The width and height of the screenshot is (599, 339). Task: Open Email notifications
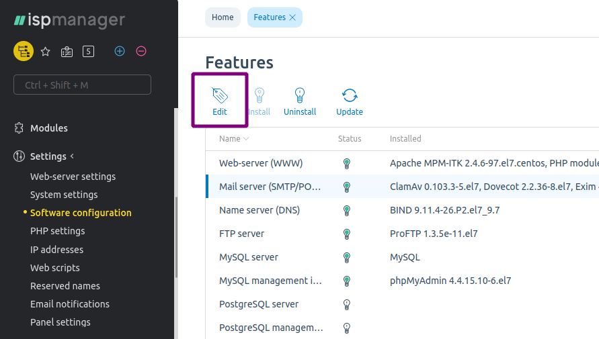point(70,304)
